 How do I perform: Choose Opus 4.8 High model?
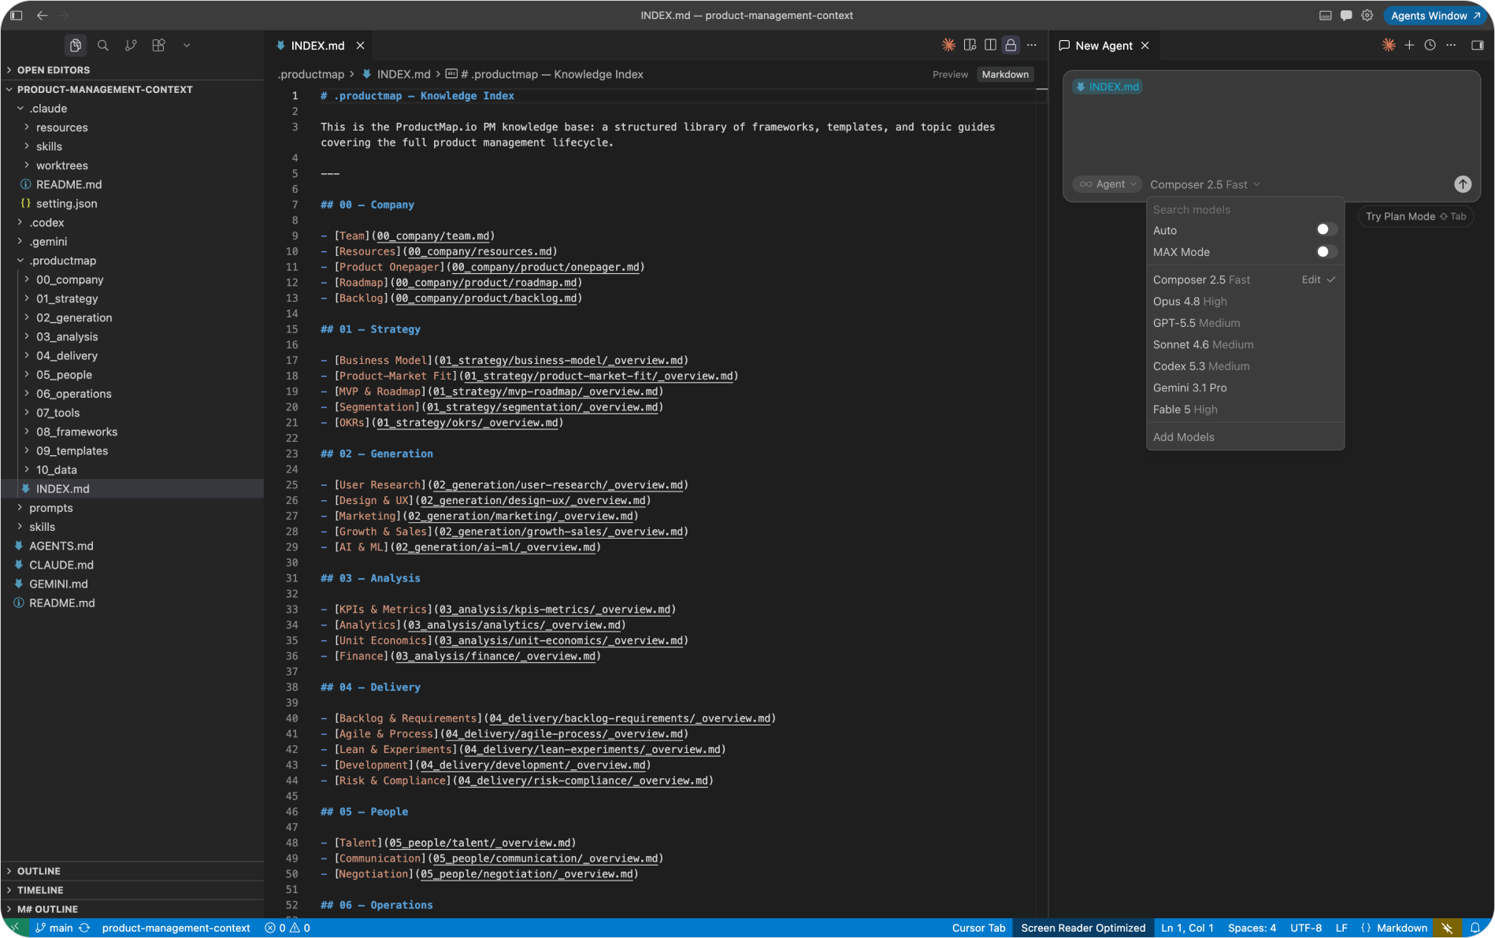[x=1245, y=301]
